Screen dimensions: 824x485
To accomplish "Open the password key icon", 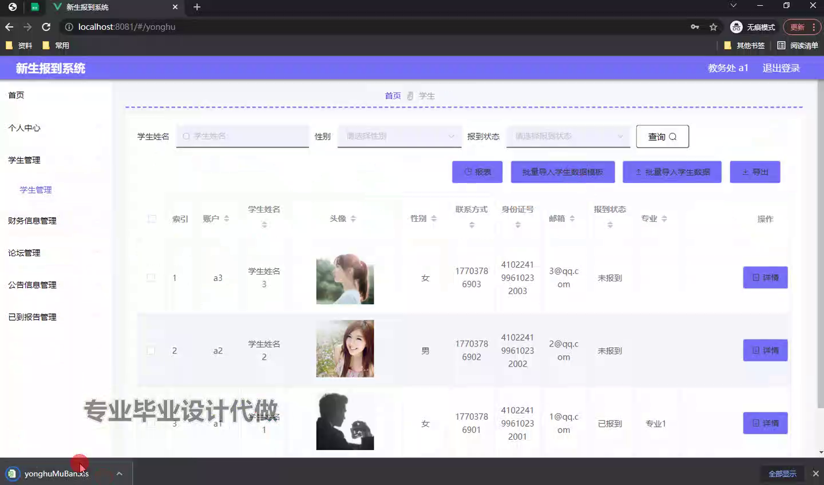I will tap(695, 27).
